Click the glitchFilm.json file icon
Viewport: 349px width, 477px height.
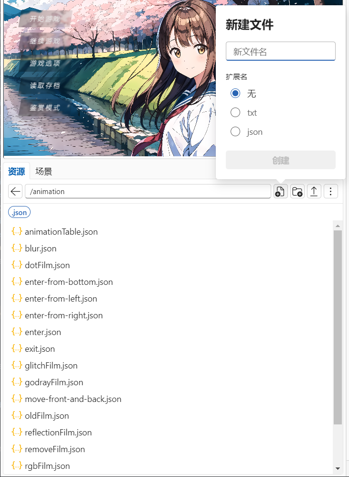click(17, 365)
